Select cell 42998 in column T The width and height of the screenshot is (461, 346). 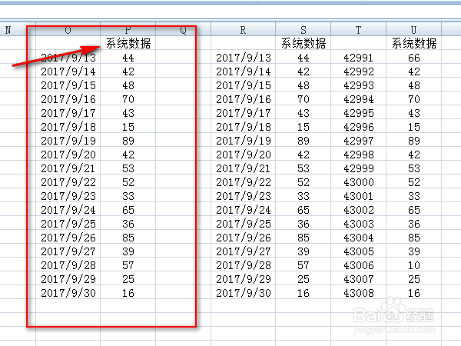coord(358,155)
